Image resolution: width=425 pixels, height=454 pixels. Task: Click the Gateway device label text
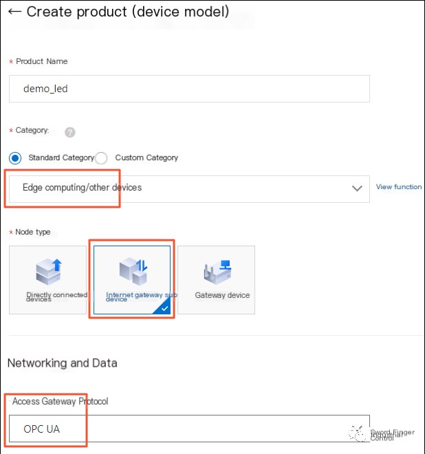pos(222,295)
